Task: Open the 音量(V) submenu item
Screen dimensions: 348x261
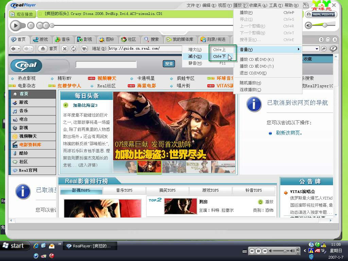Action: [x=268, y=50]
